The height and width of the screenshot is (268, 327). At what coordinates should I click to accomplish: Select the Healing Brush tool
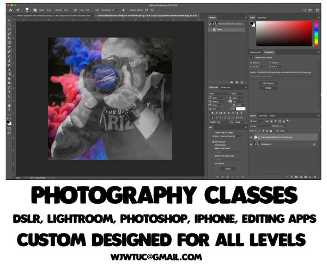pyautogui.click(x=9, y=51)
